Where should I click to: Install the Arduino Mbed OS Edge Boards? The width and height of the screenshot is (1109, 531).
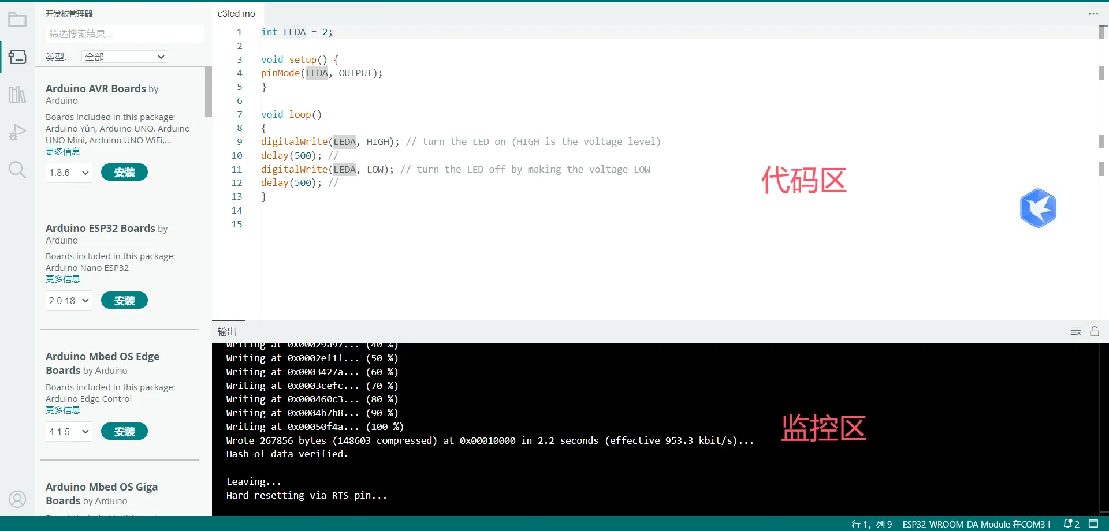pyautogui.click(x=124, y=432)
